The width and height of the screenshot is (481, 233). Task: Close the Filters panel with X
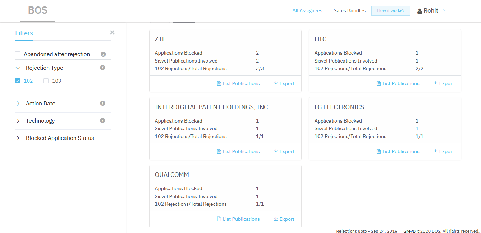[x=112, y=32]
